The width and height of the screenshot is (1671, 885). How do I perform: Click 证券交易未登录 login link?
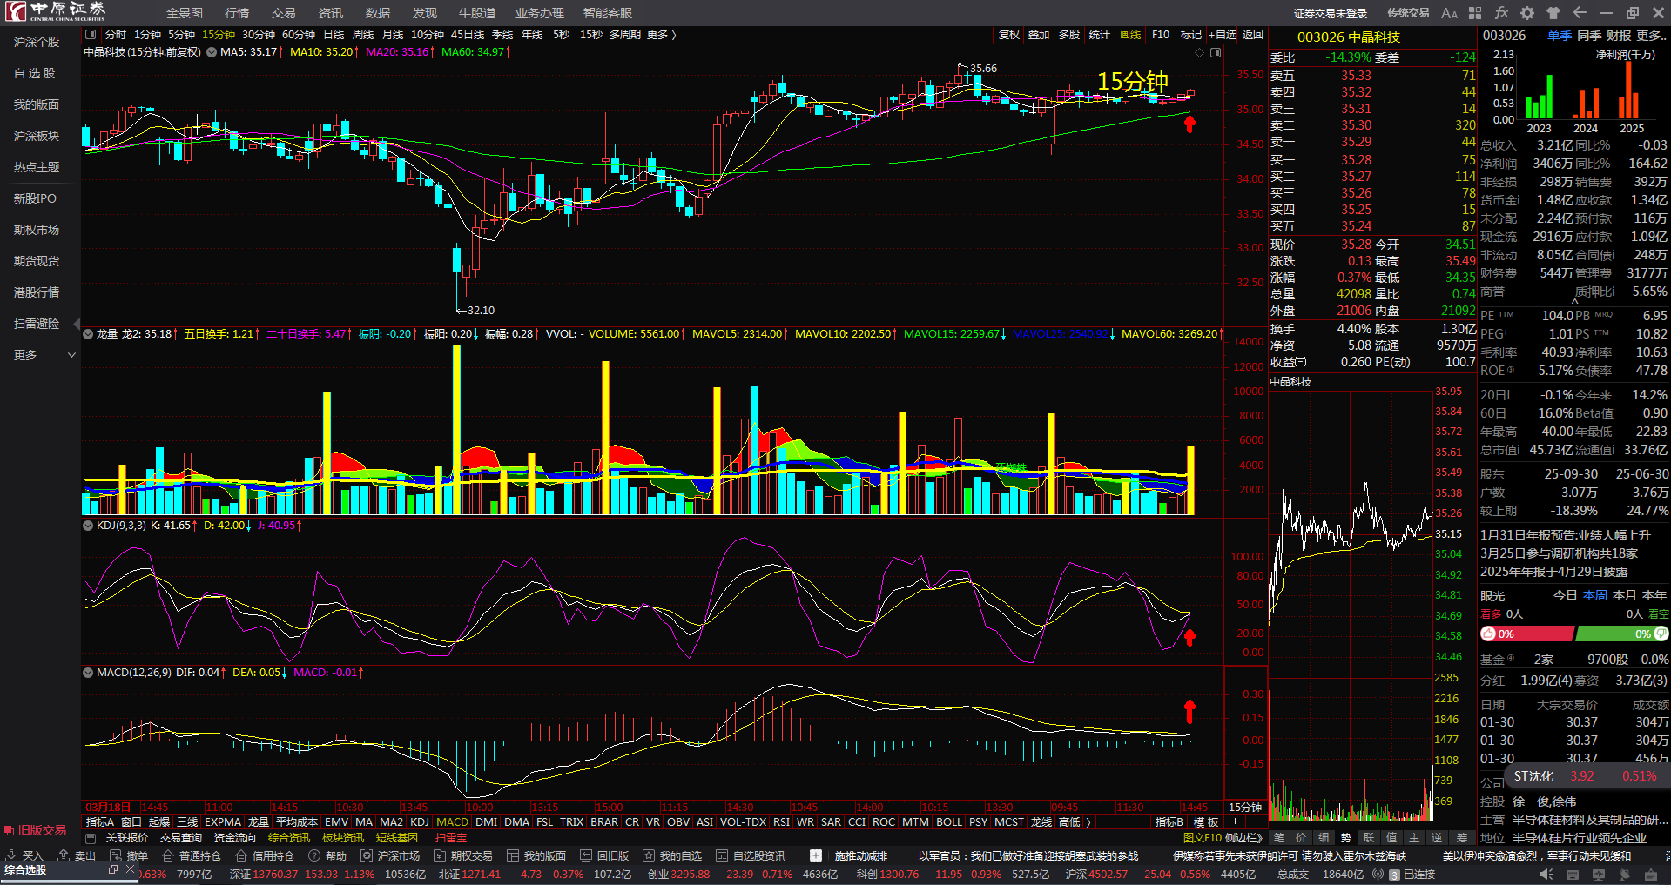click(x=1331, y=13)
